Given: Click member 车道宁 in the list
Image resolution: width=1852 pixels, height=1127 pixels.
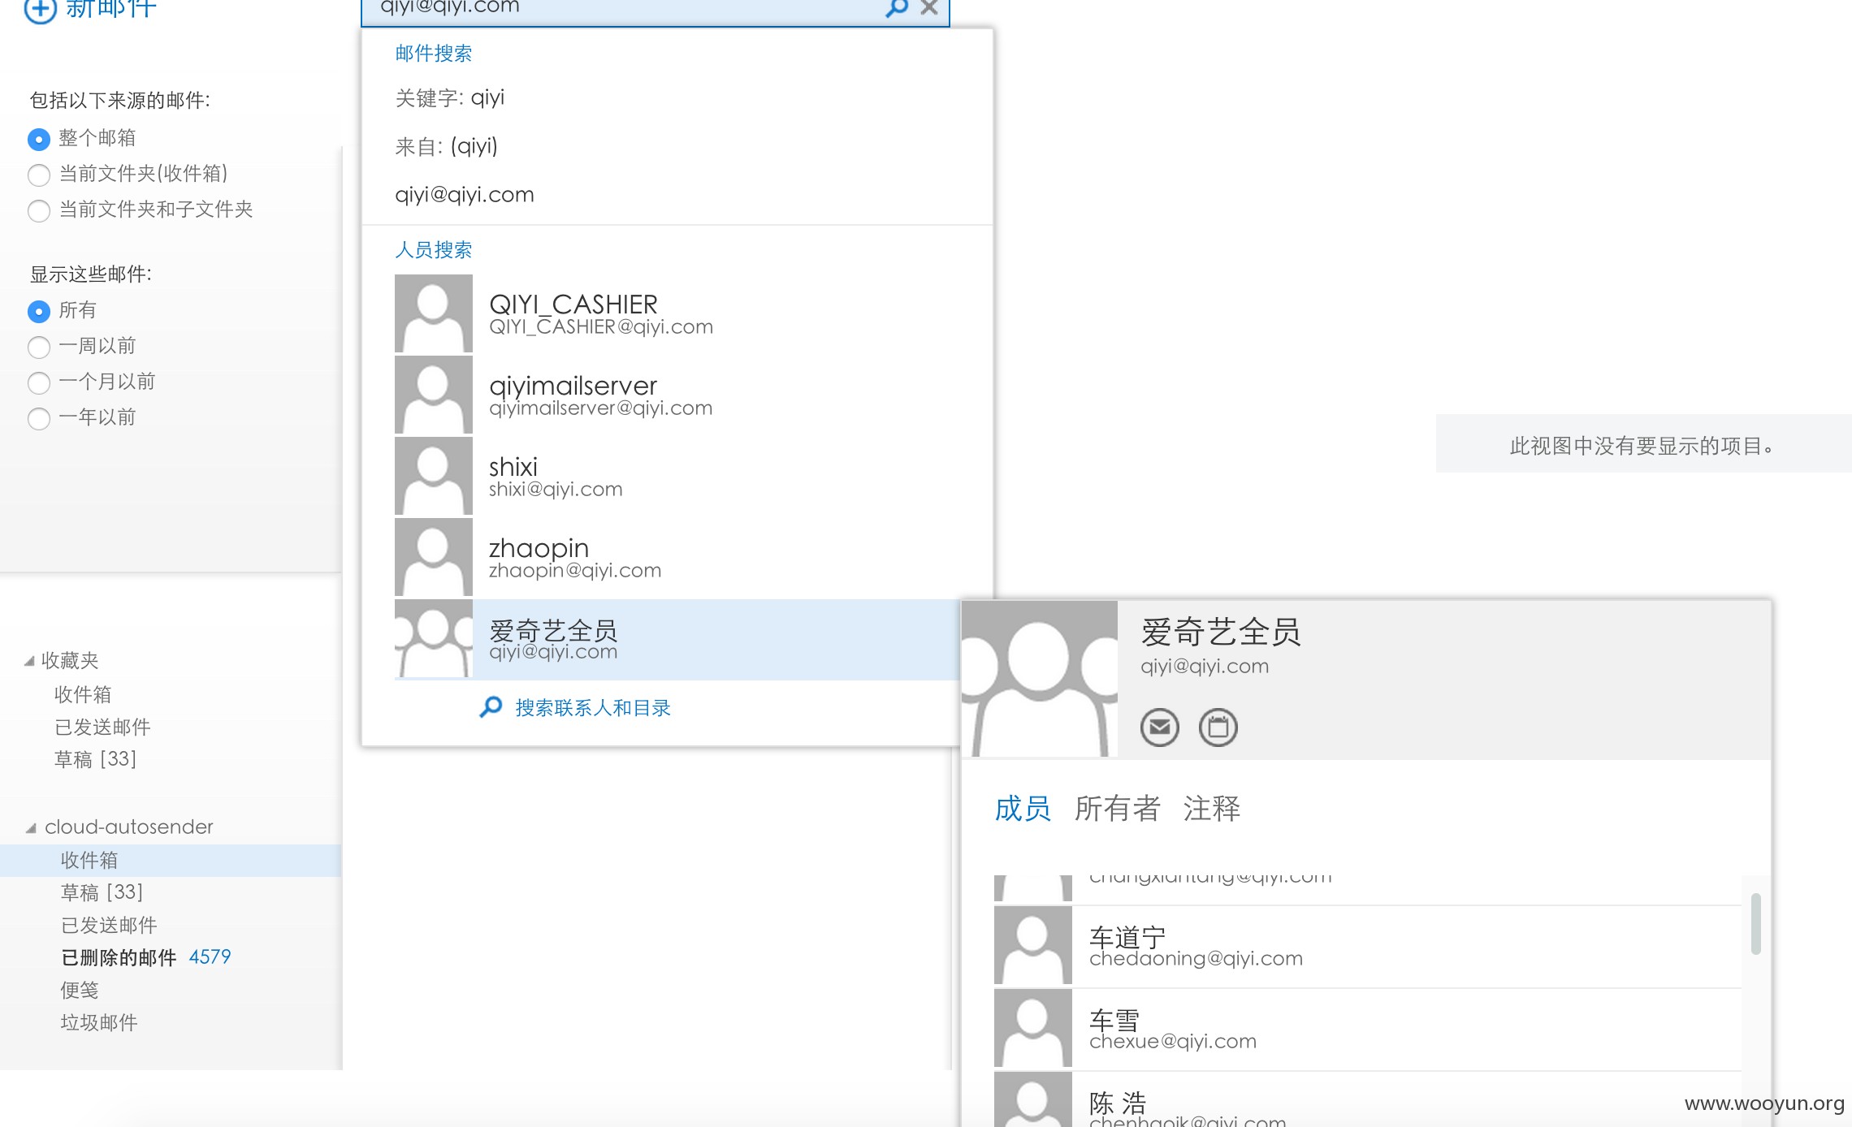Looking at the screenshot, I should click(1368, 946).
